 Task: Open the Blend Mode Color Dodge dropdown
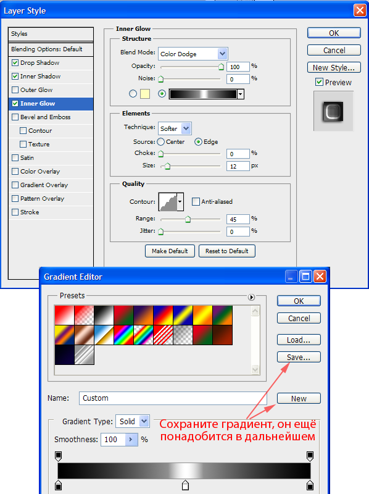pyautogui.click(x=193, y=54)
